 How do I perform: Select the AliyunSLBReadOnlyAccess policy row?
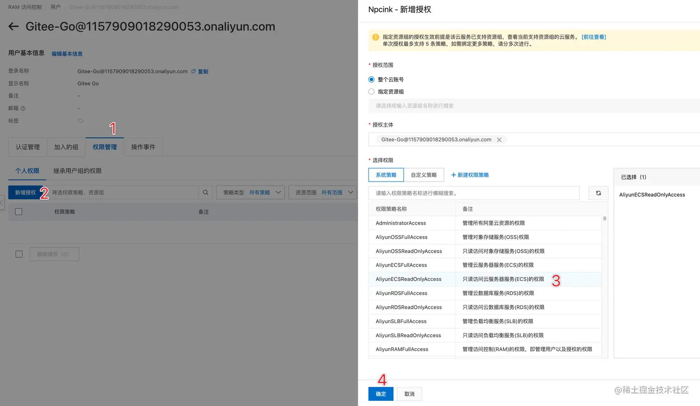(485, 336)
